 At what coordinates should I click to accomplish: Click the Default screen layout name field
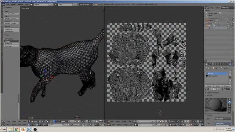click(x=41, y=5)
